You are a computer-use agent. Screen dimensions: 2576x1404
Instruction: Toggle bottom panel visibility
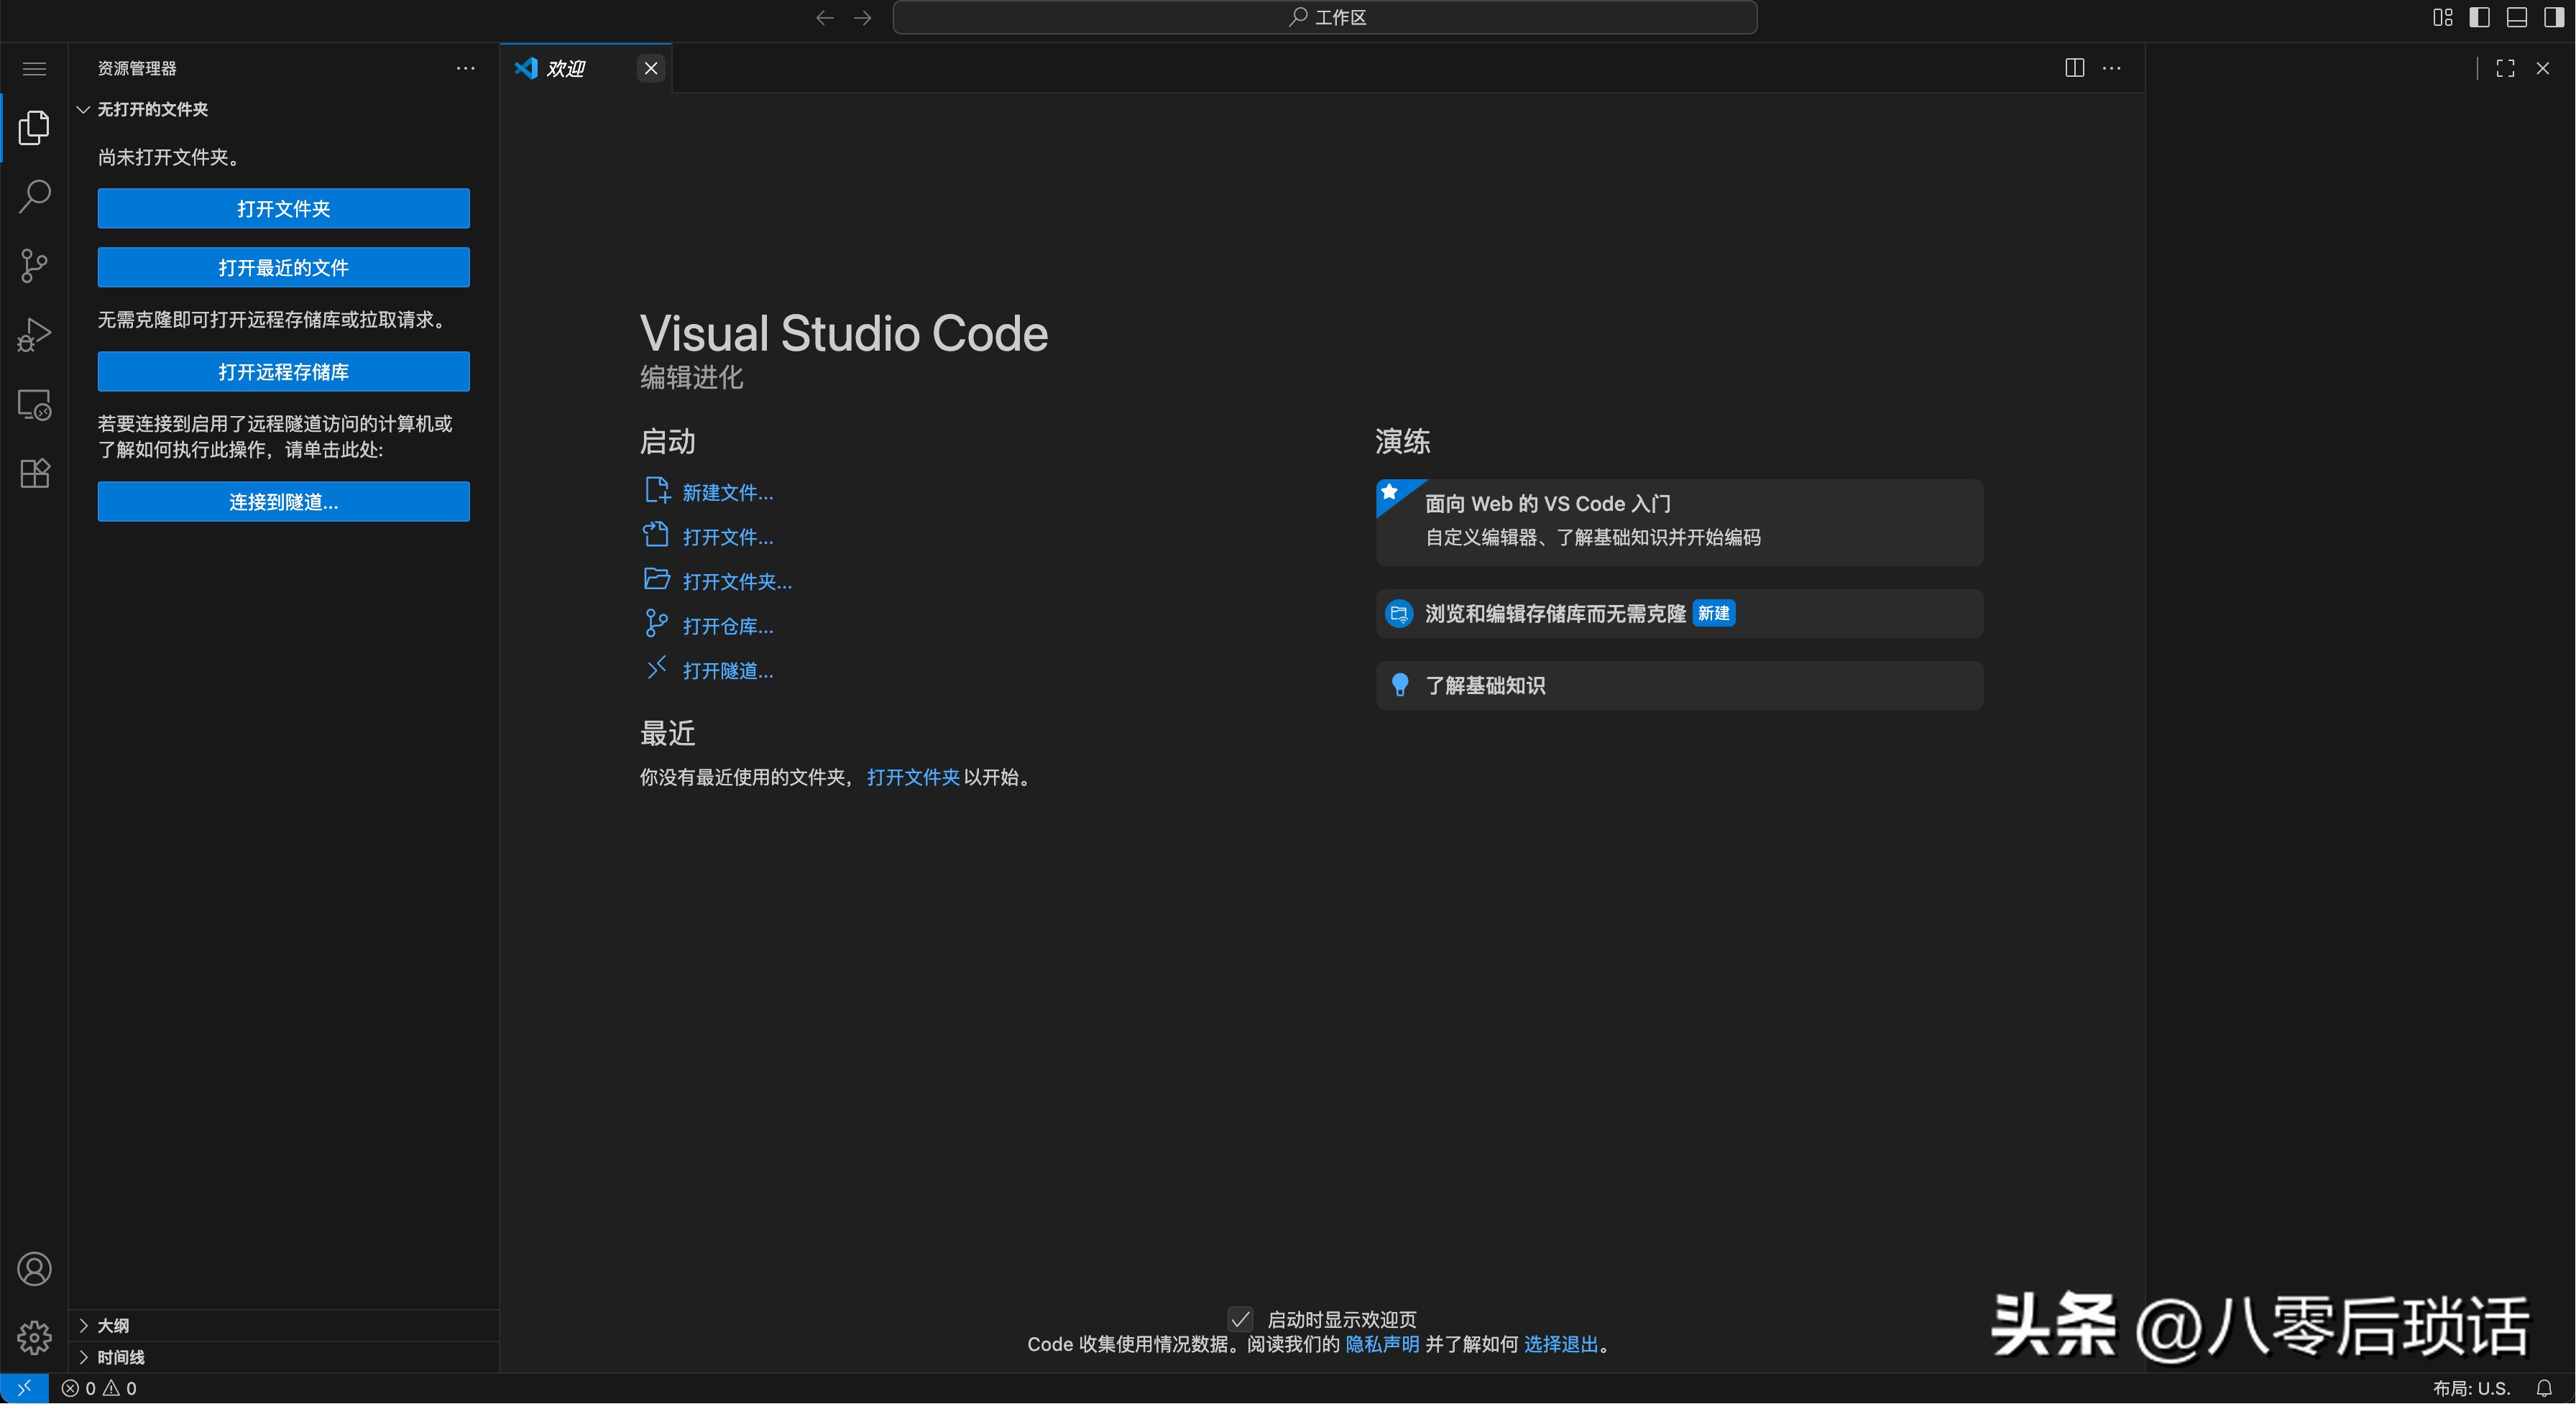click(x=2516, y=17)
